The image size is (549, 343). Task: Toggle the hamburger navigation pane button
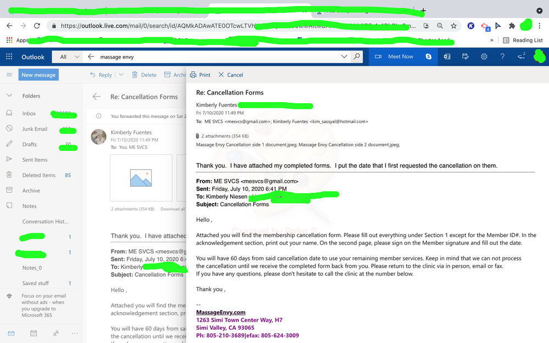[9, 75]
